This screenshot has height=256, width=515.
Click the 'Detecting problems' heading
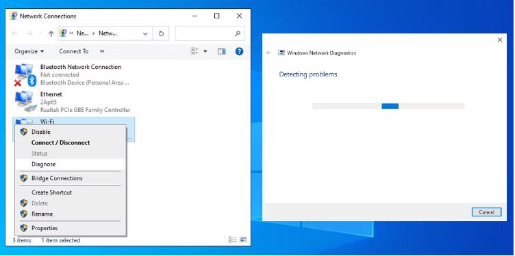point(308,74)
